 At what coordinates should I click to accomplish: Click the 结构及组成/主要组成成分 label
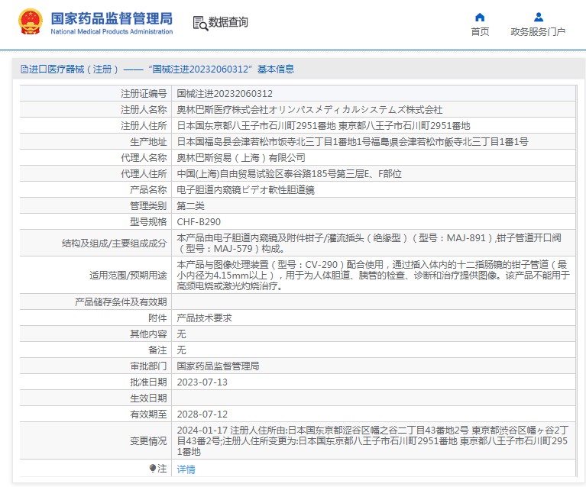click(114, 243)
